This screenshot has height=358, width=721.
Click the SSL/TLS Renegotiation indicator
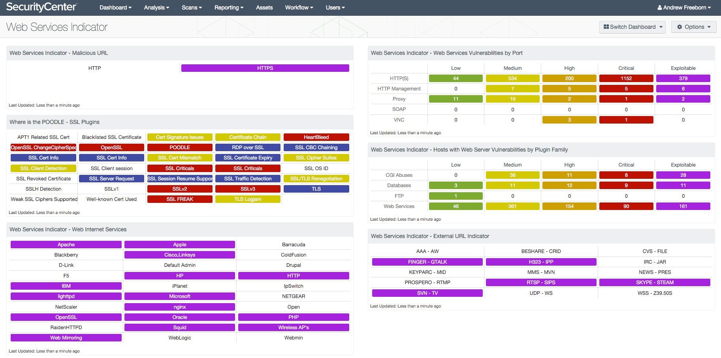[x=316, y=179]
